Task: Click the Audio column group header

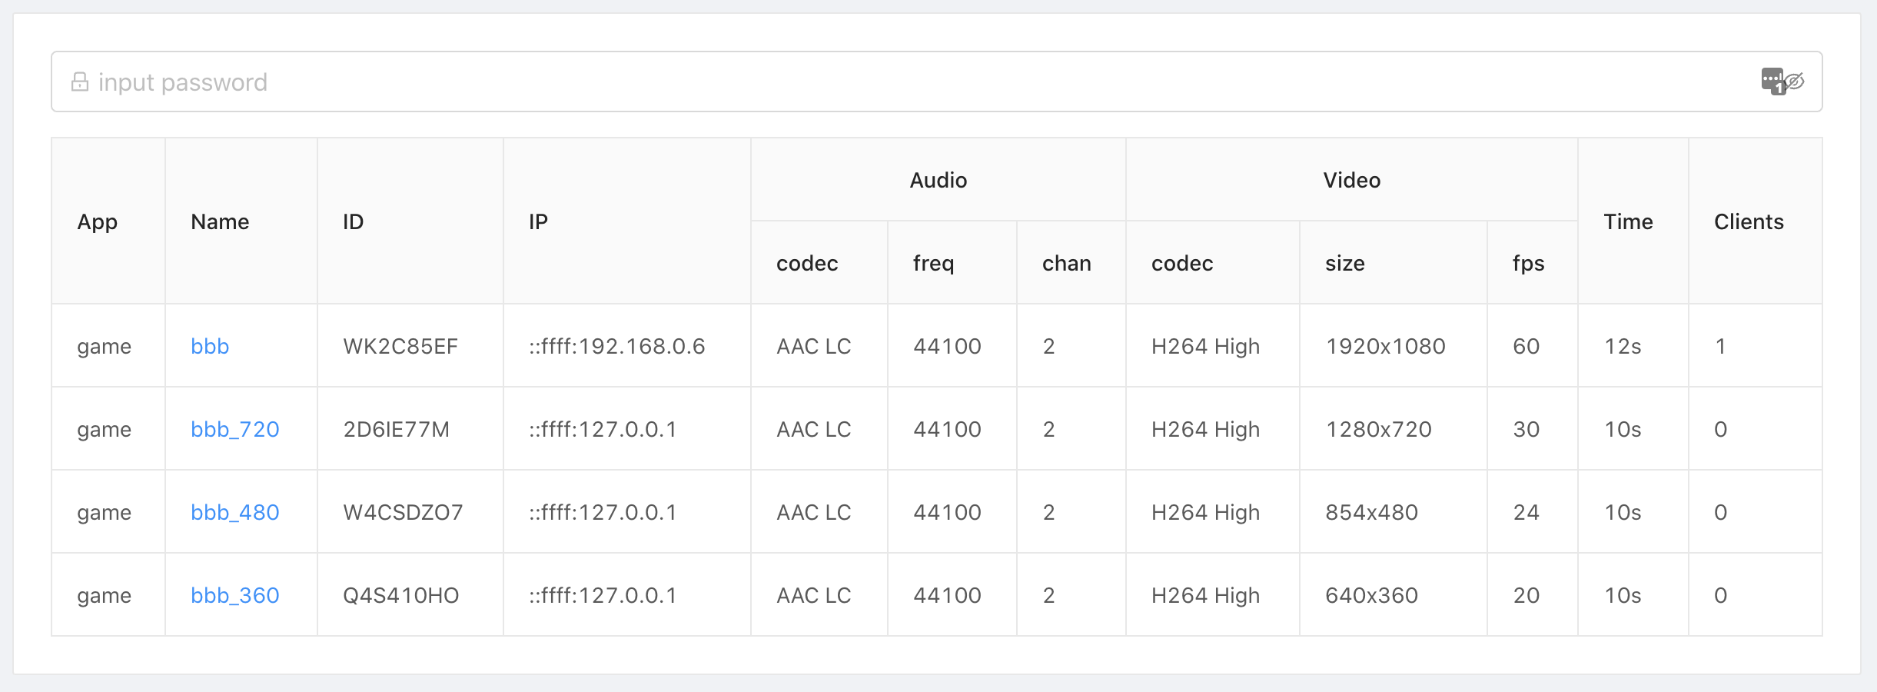Action: click(938, 180)
